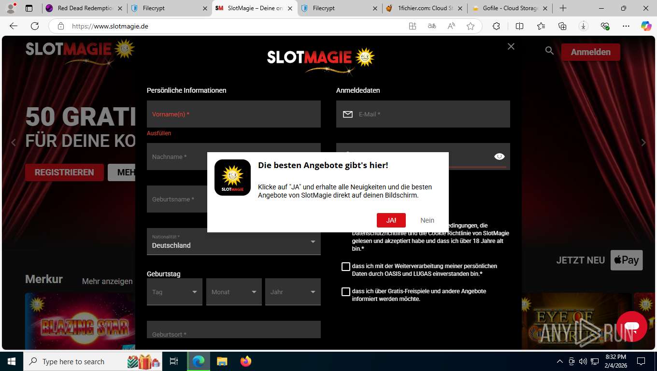Open the notification center icon

pyautogui.click(x=641, y=361)
